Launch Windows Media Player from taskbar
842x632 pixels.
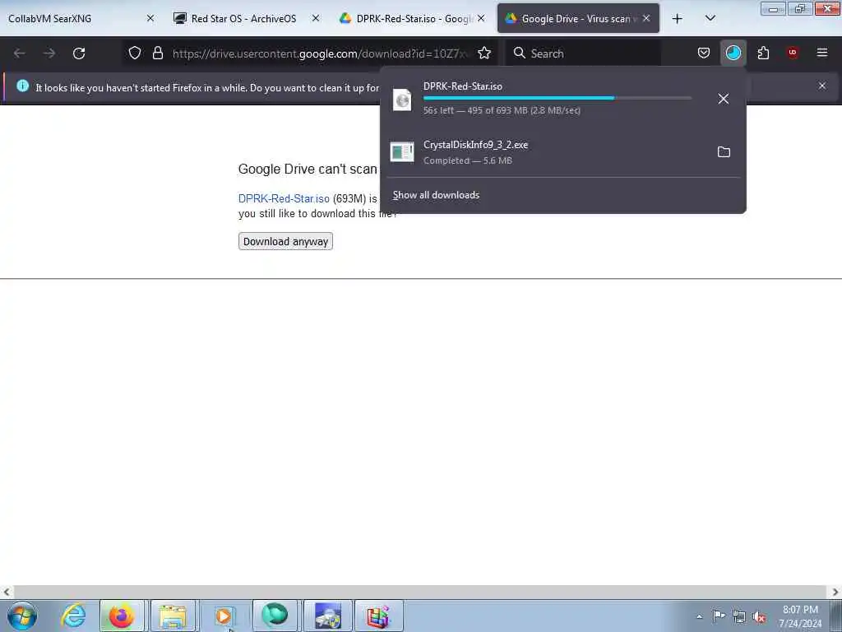(x=224, y=616)
